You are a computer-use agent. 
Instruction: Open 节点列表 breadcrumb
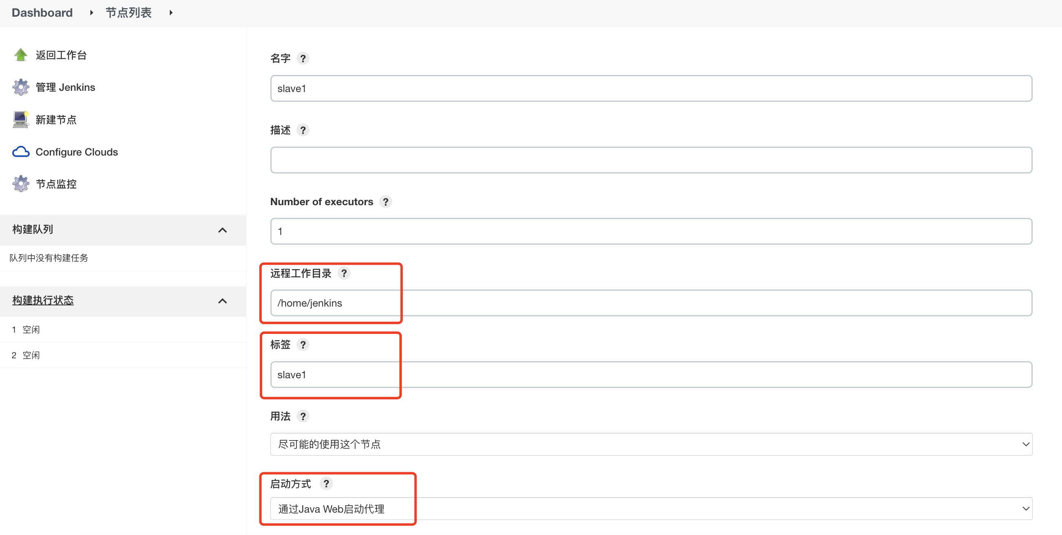tap(128, 13)
